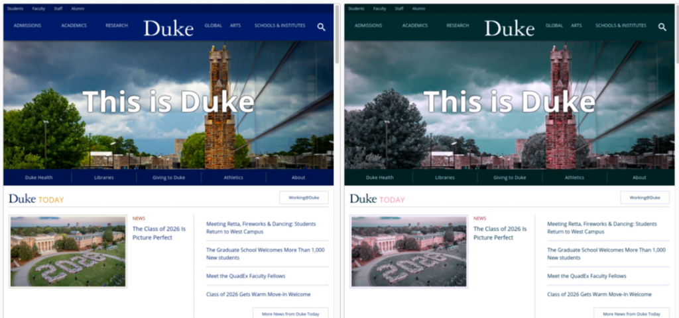This screenshot has height=318, width=679.
Task: Open Staff link in the blue top bar
Action: [x=58, y=9]
